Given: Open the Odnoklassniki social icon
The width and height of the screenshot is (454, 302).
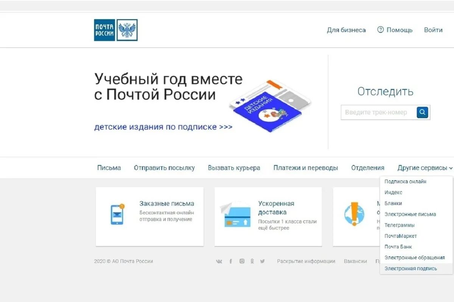Looking at the screenshot, I should pos(252,261).
